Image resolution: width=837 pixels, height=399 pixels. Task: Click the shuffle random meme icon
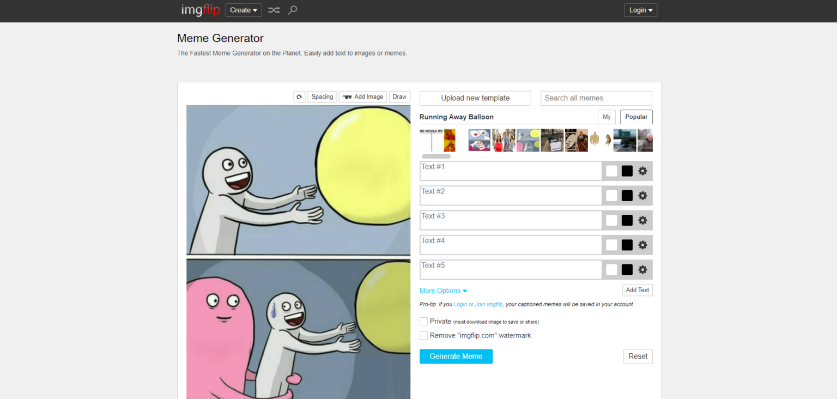pos(274,10)
